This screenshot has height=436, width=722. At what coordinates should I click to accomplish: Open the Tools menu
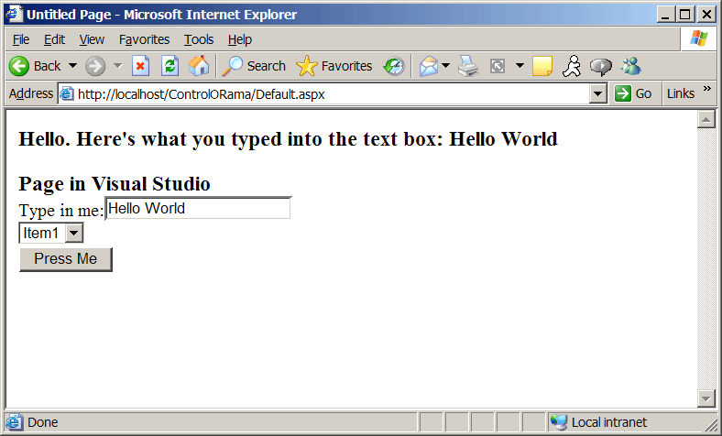(x=198, y=39)
